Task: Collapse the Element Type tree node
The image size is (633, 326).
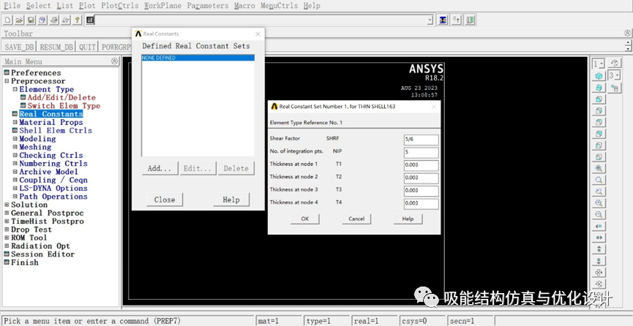Action: [15, 90]
